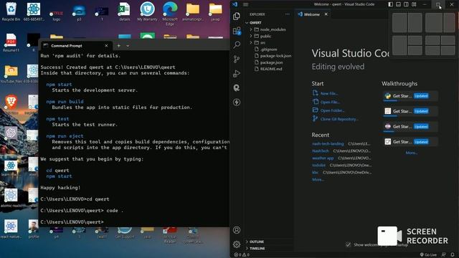Click the R extension icon in activity bar
The image size is (459, 258).
coord(237,87)
